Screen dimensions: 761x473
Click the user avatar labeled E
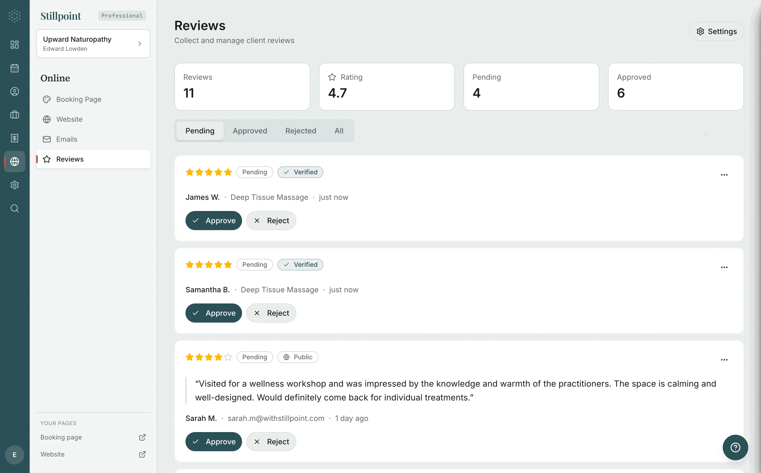tap(14, 455)
